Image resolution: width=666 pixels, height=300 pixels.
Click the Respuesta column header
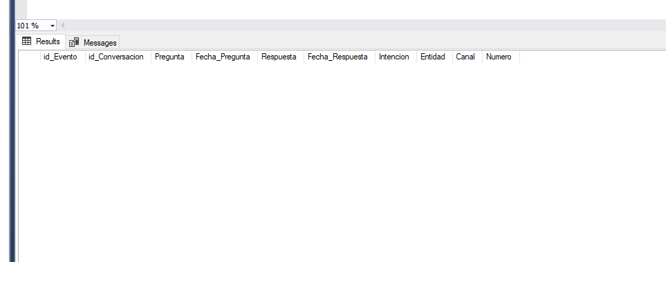[279, 57]
